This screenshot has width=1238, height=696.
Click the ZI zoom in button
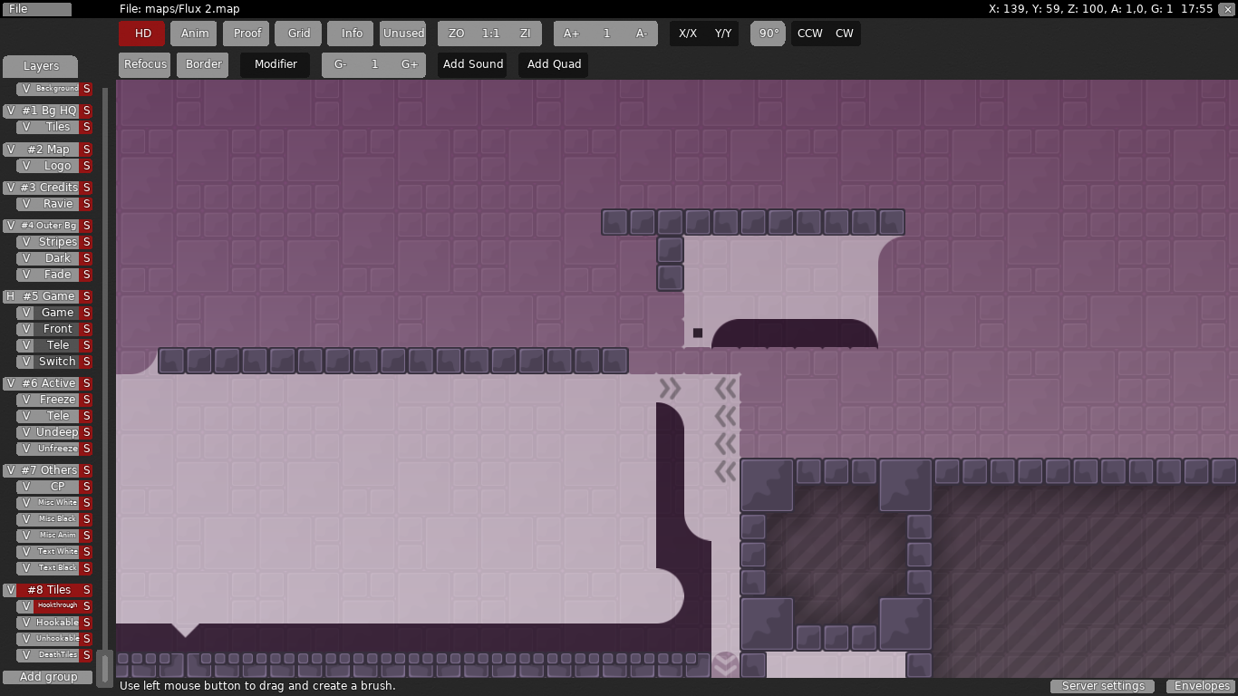click(x=525, y=34)
